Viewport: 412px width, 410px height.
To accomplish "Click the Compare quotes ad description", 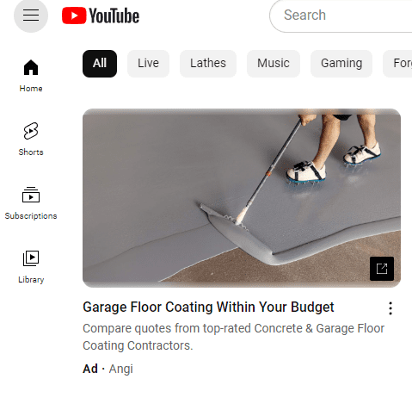I will [233, 337].
